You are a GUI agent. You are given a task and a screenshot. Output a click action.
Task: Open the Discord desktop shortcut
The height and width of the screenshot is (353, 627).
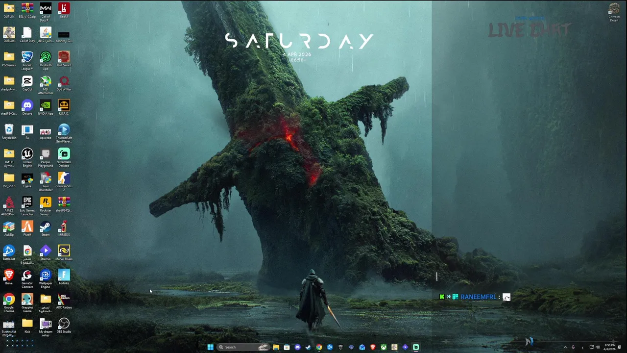(x=27, y=108)
